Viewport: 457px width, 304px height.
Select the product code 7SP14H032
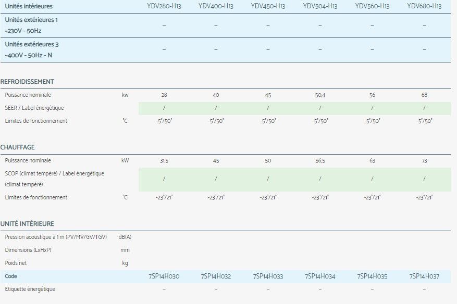(216, 276)
